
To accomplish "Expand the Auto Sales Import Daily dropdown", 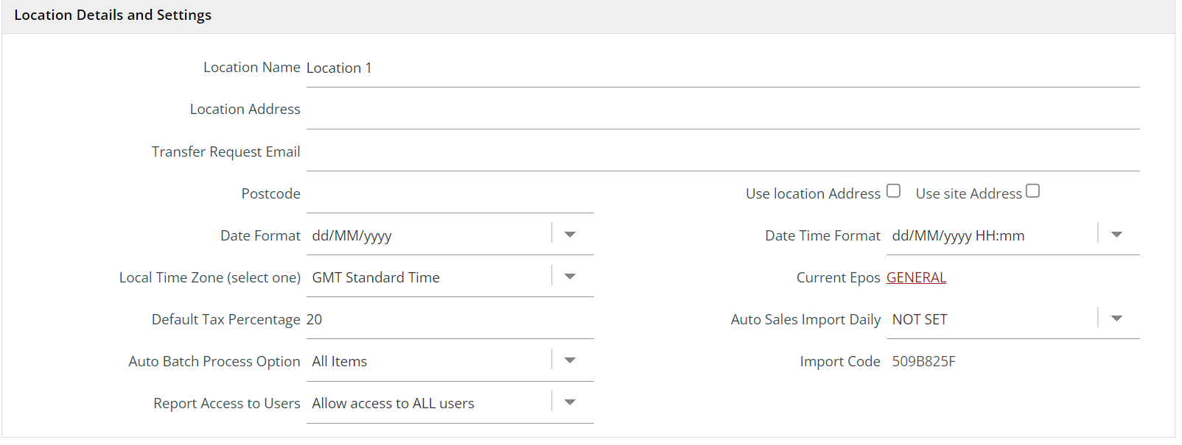I will 1116,318.
